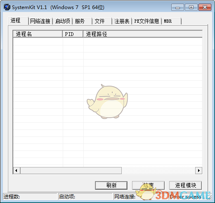Click the 进程数: status bar field
This screenshot has height=203, width=215.
coord(30,196)
